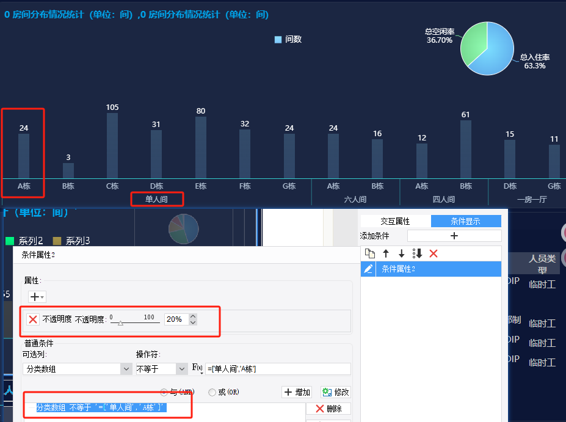Click the move-to-bottom arrow icon
This screenshot has height=422, width=566.
pyautogui.click(x=417, y=253)
